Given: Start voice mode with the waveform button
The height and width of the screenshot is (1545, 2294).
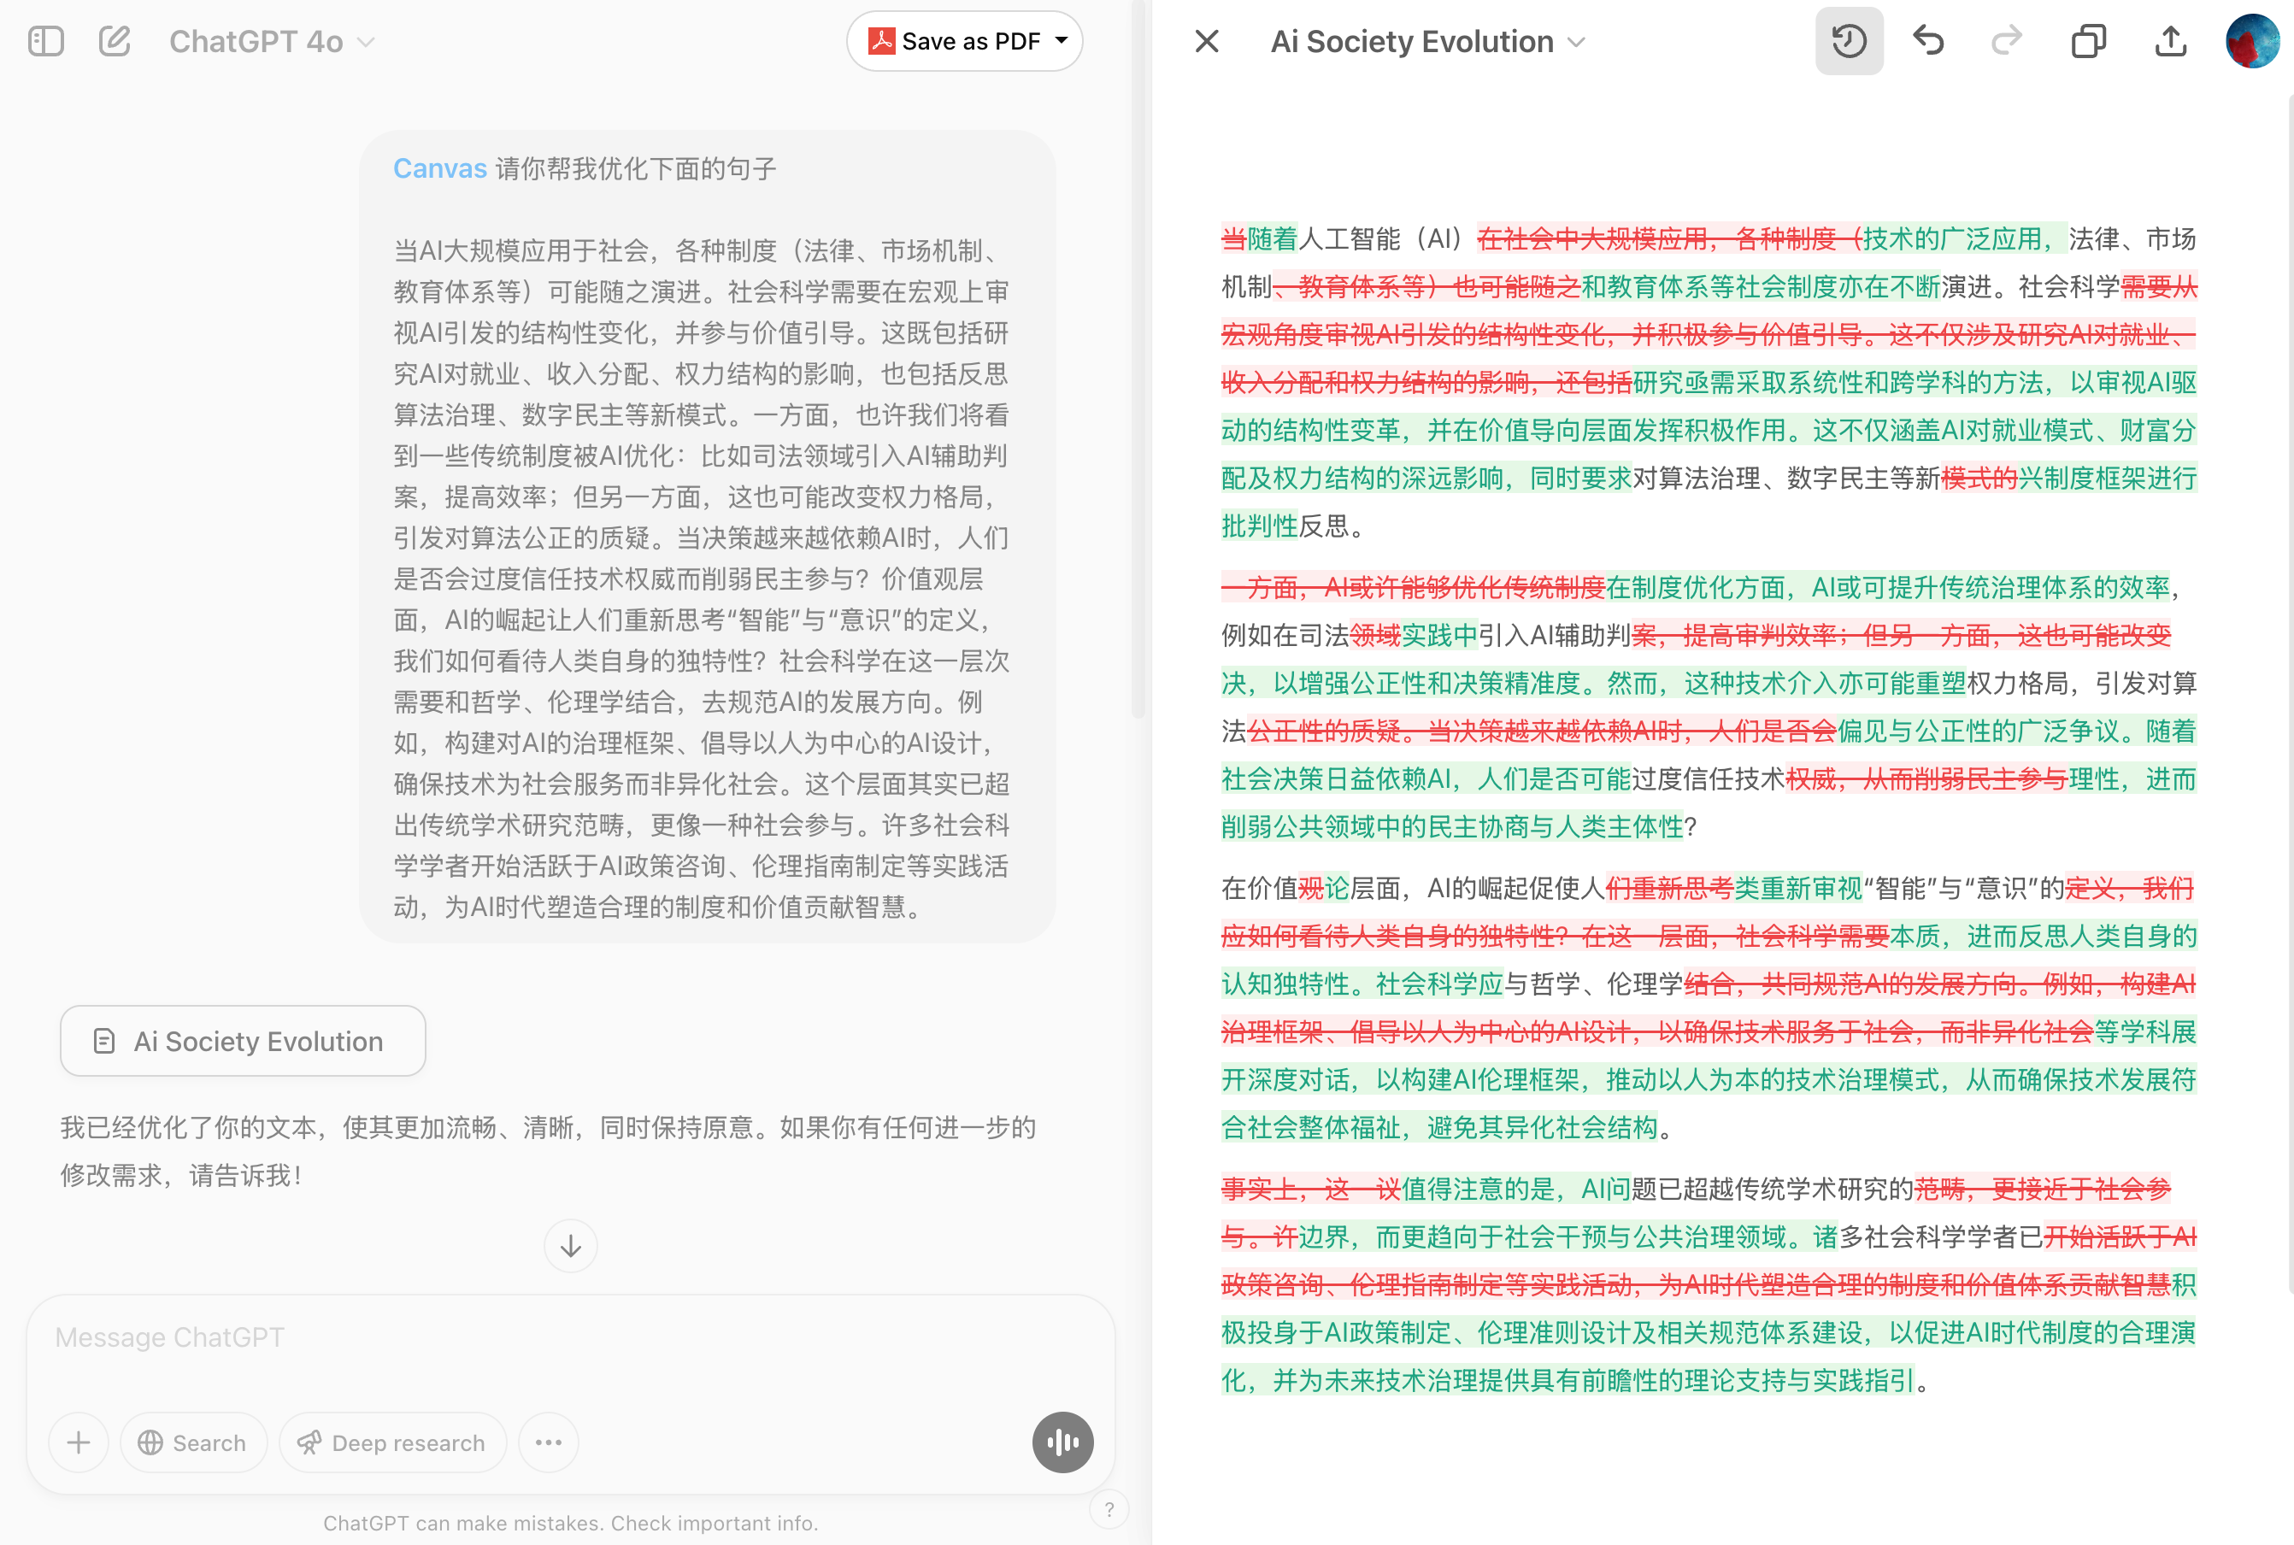Looking at the screenshot, I should click(x=1062, y=1442).
